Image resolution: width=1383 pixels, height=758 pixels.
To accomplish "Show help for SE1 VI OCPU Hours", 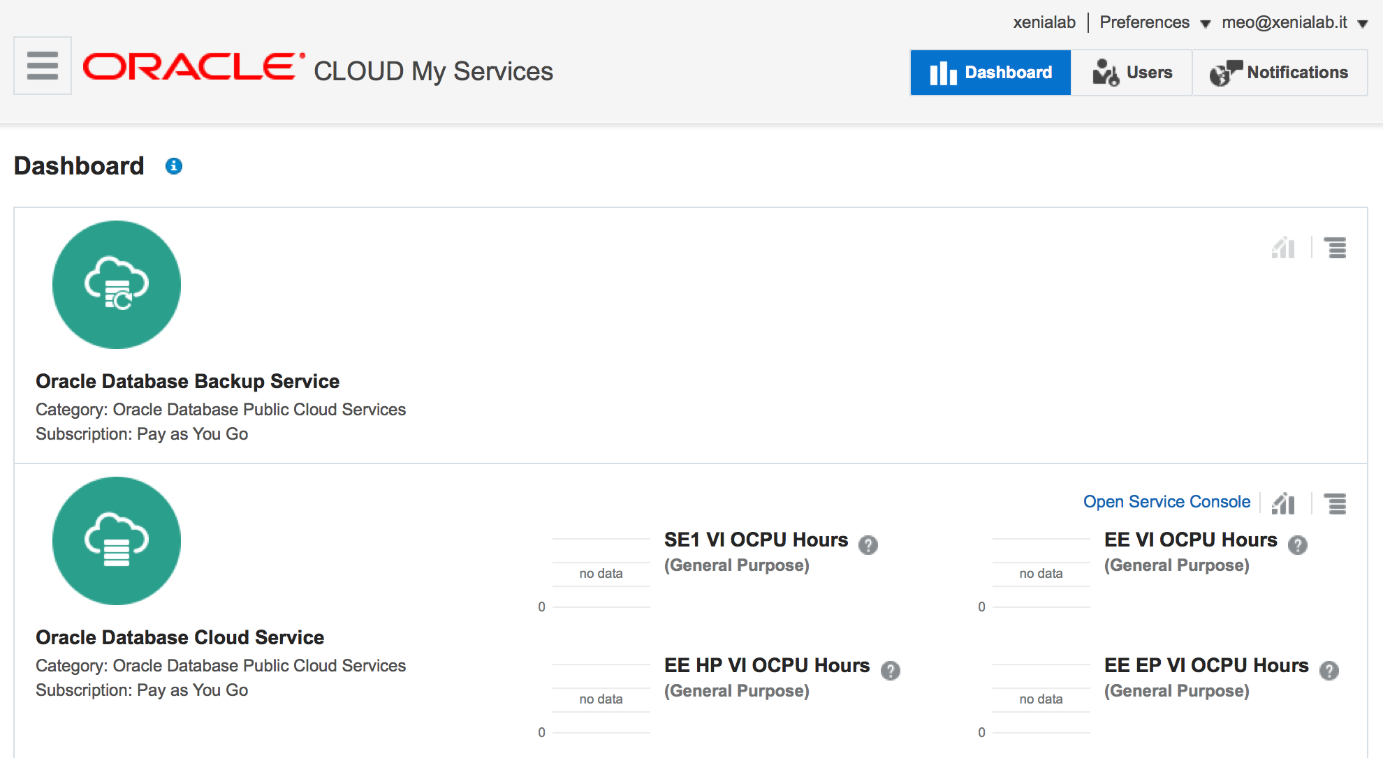I will pos(868,545).
